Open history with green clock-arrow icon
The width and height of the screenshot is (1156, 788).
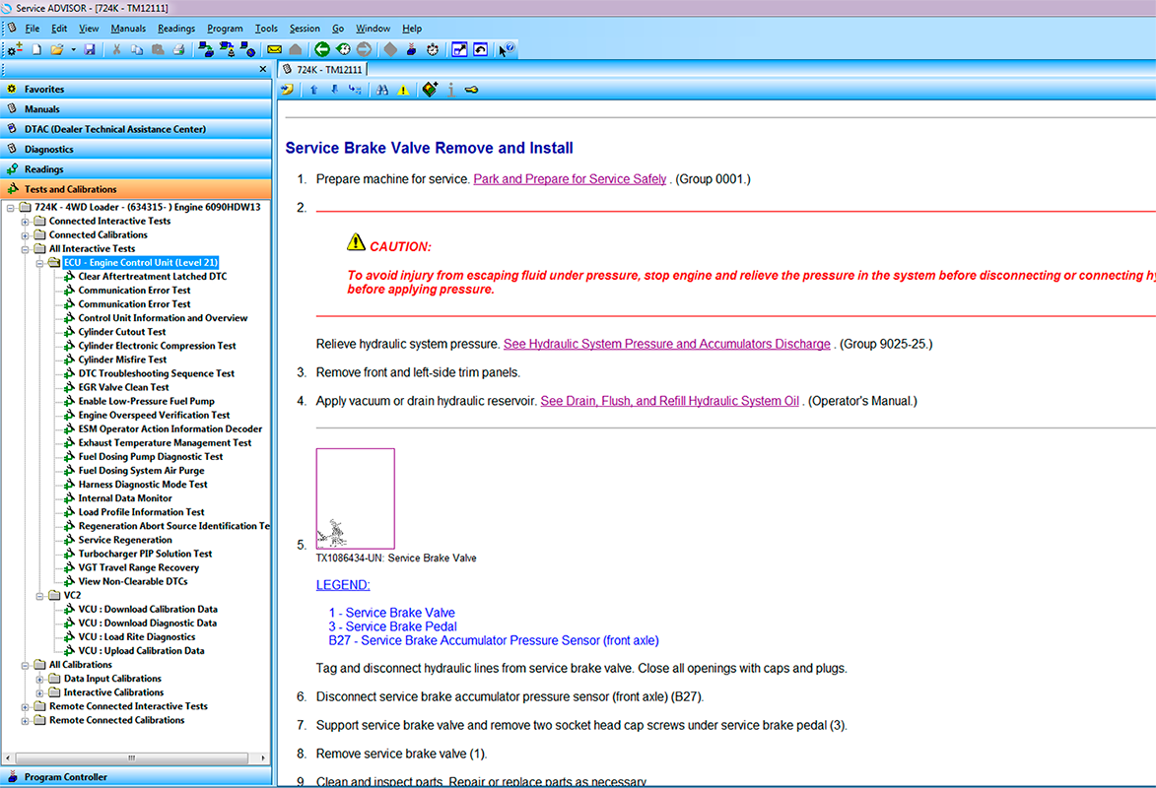[344, 49]
